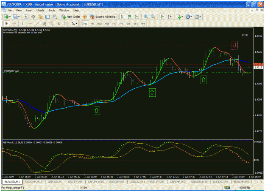Expand the New Chart dropdown arrow
The height and width of the screenshot is (191, 265).
coord(10,17)
